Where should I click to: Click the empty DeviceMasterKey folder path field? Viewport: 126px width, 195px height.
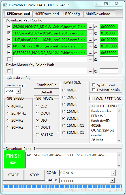[49, 71]
